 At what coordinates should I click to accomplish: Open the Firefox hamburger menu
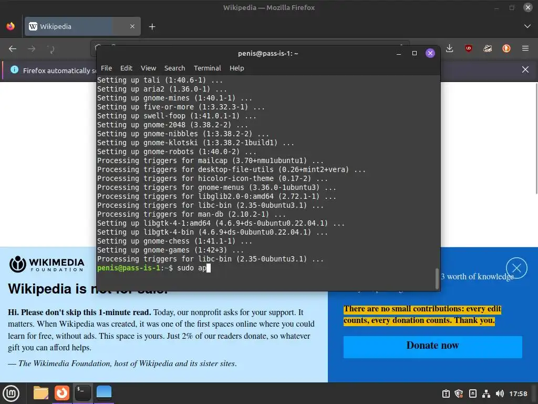click(525, 48)
